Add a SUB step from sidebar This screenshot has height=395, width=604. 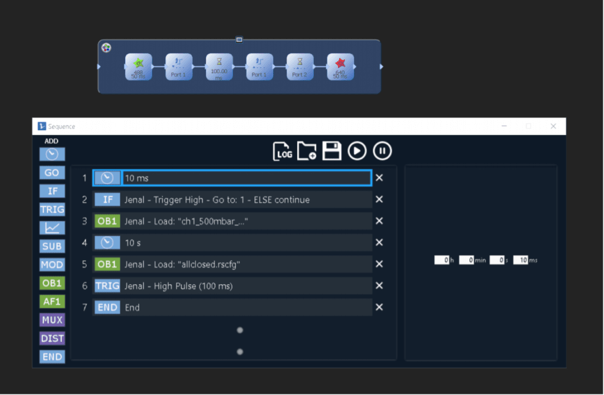click(x=52, y=246)
